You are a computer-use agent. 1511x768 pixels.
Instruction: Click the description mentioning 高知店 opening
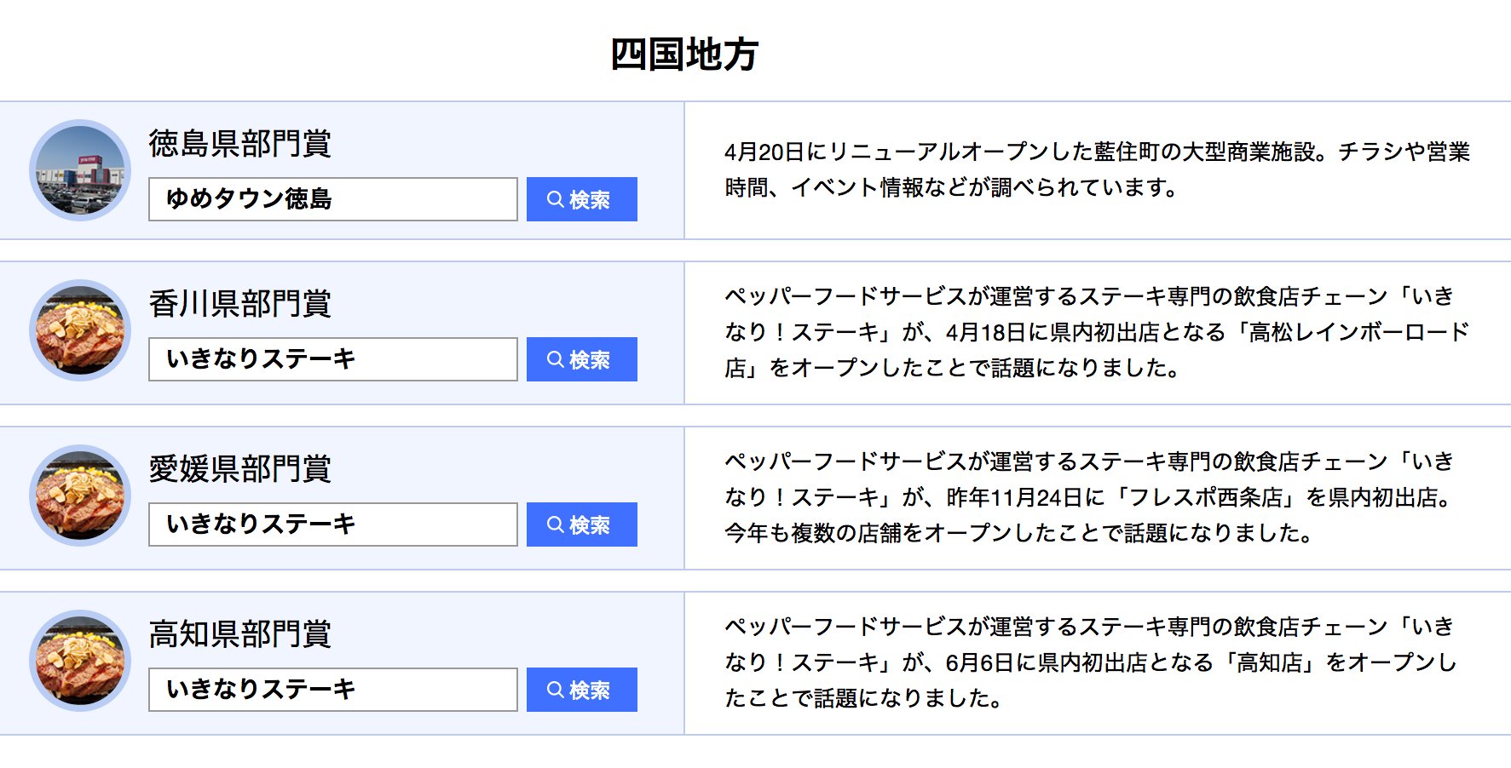tap(1091, 662)
